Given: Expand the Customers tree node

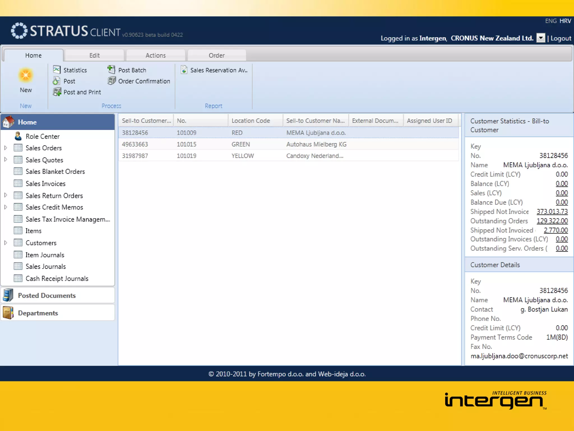Looking at the screenshot, I should (6, 242).
